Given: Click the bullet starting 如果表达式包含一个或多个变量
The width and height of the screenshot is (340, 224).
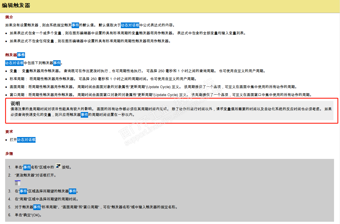Looking at the screenshot, I should [128, 33].
